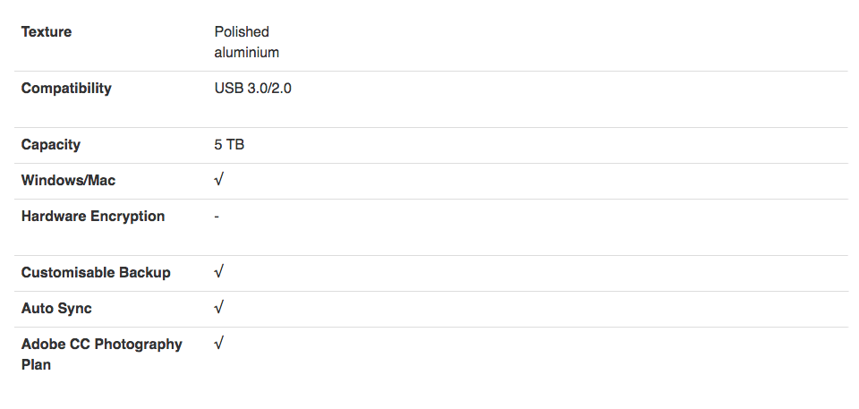Click the Windows/Mac checkmark symbol
The height and width of the screenshot is (409, 859).
[218, 180]
